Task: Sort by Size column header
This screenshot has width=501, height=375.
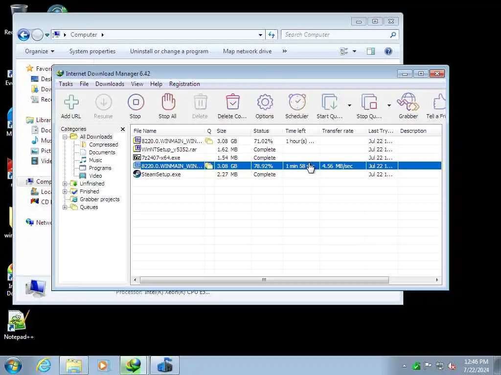Action: point(232,131)
